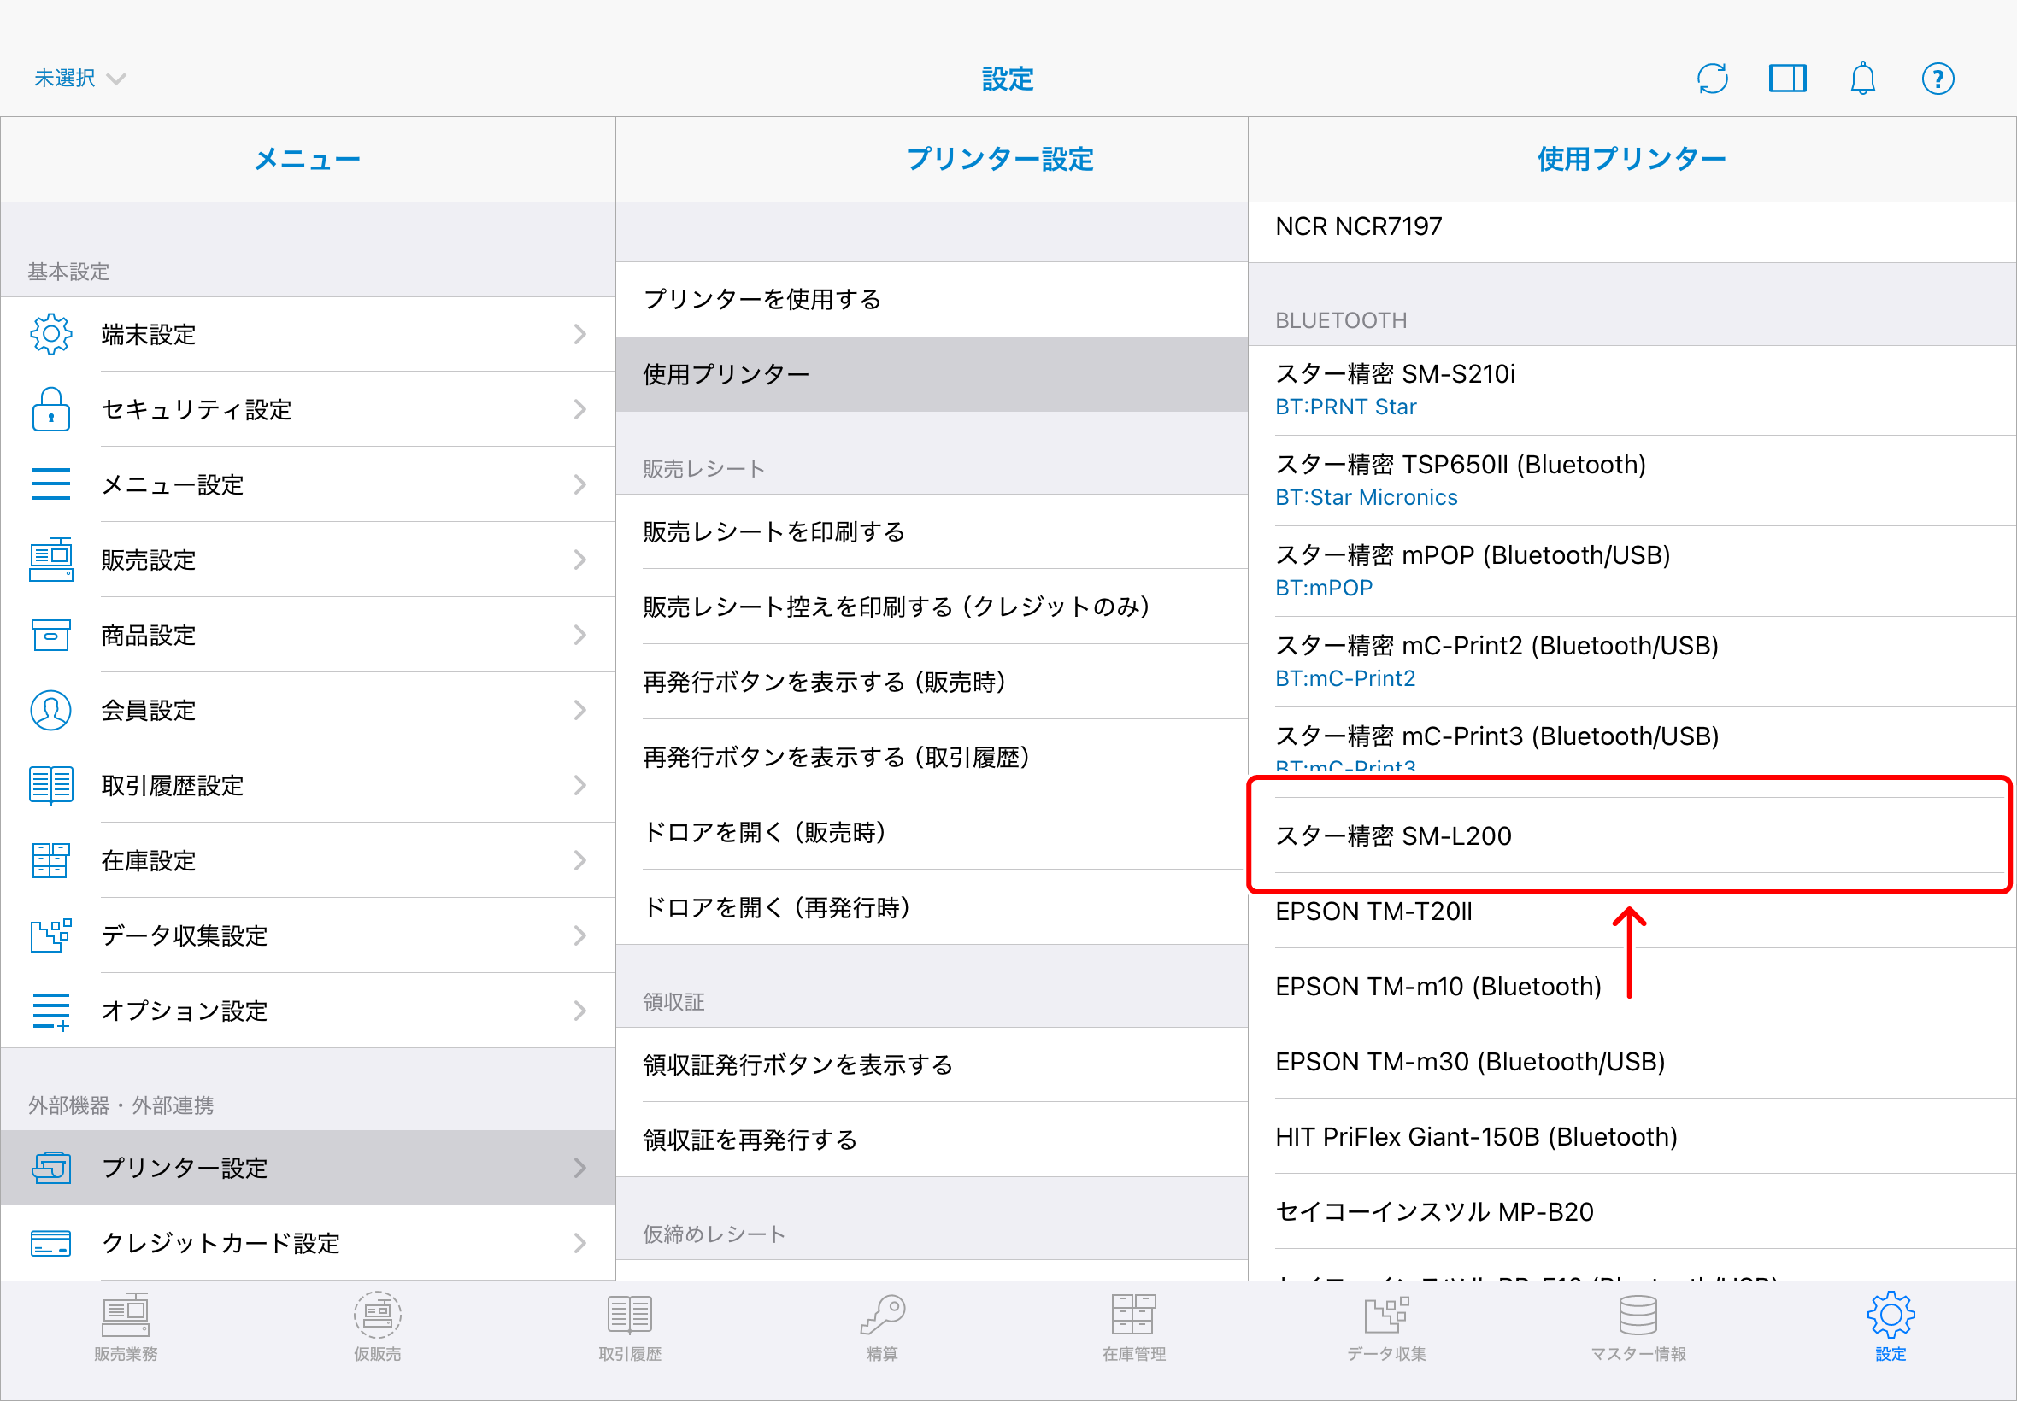Choose スター精密 mPOP (Bluetooth/USB) printer
2017x1401 pixels.
point(1632,571)
